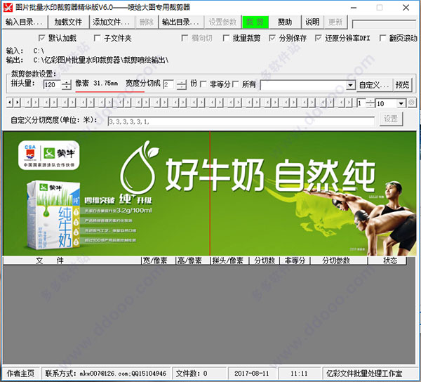Click the 状态 column header
Screen dimensions: 421x382
(387, 261)
